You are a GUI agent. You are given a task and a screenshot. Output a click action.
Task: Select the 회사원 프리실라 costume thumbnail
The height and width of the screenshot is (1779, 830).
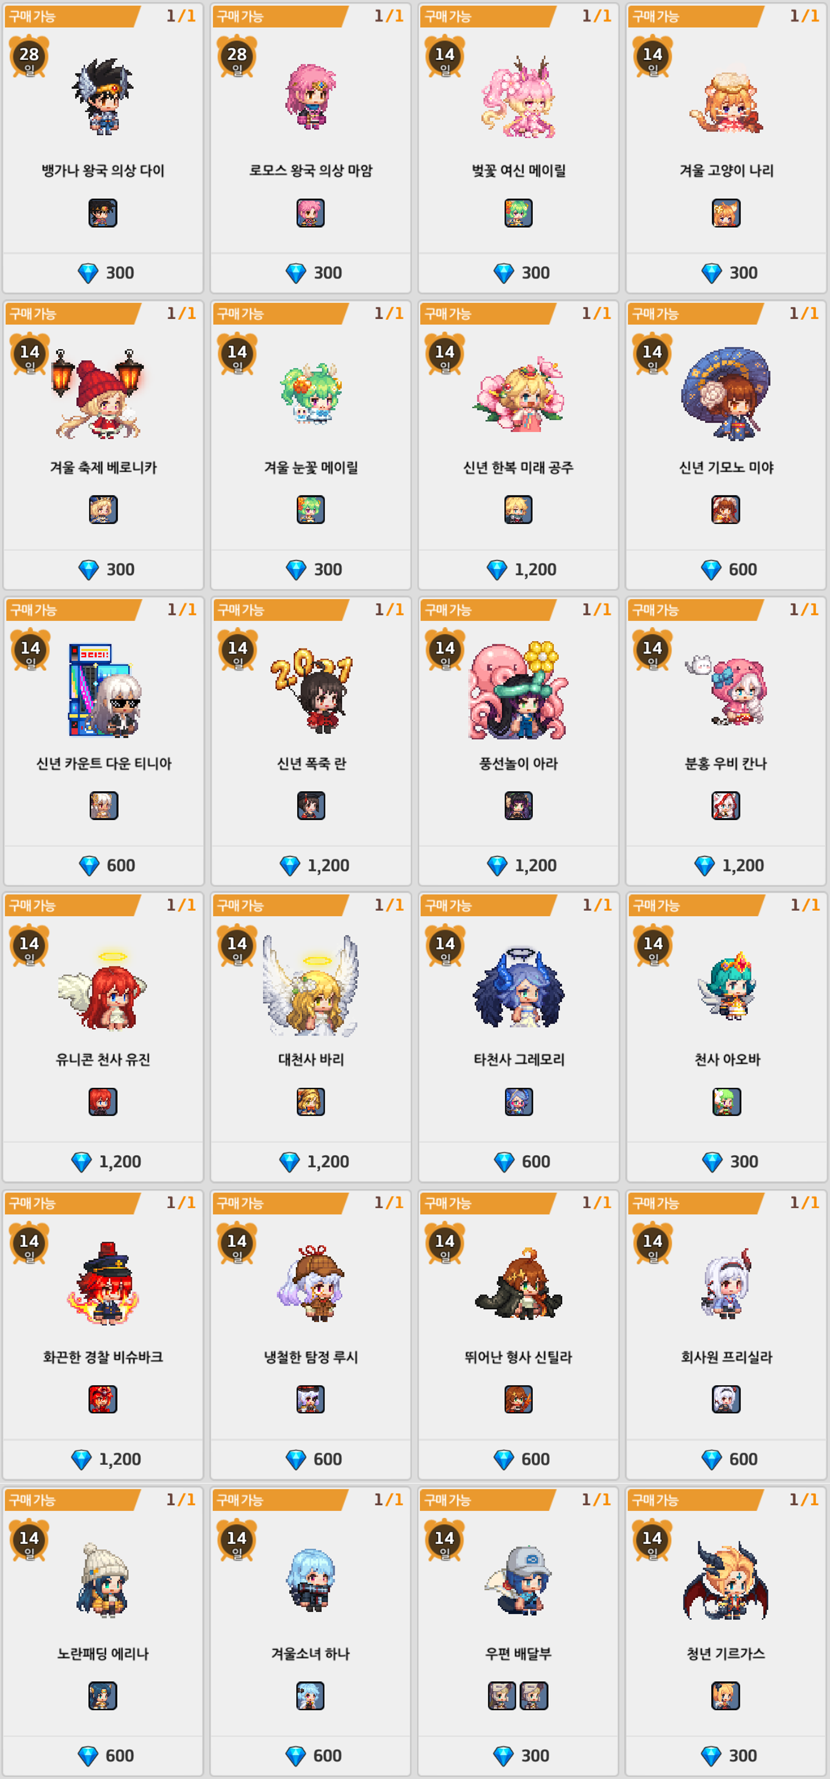click(726, 1398)
